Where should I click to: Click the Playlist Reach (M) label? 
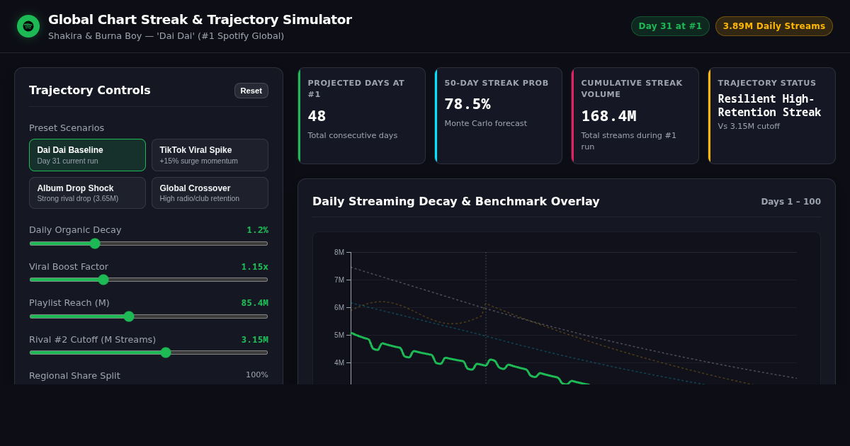69,303
